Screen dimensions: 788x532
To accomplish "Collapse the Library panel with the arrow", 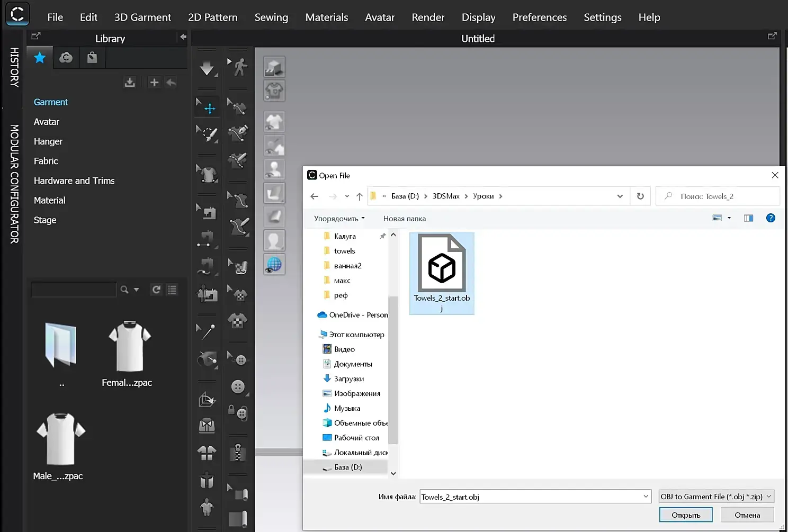I will (x=183, y=37).
